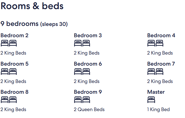This screenshot has width=185, height=118.
Task: Click the Master bedroom single bed icon
Action: point(152,100)
